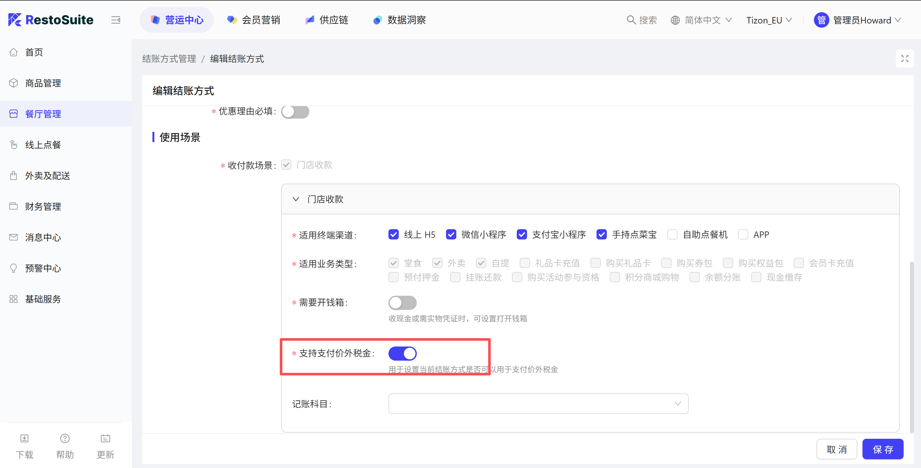Uncheck the 微信小程序 checkbox
The width and height of the screenshot is (921, 468).
click(x=451, y=235)
